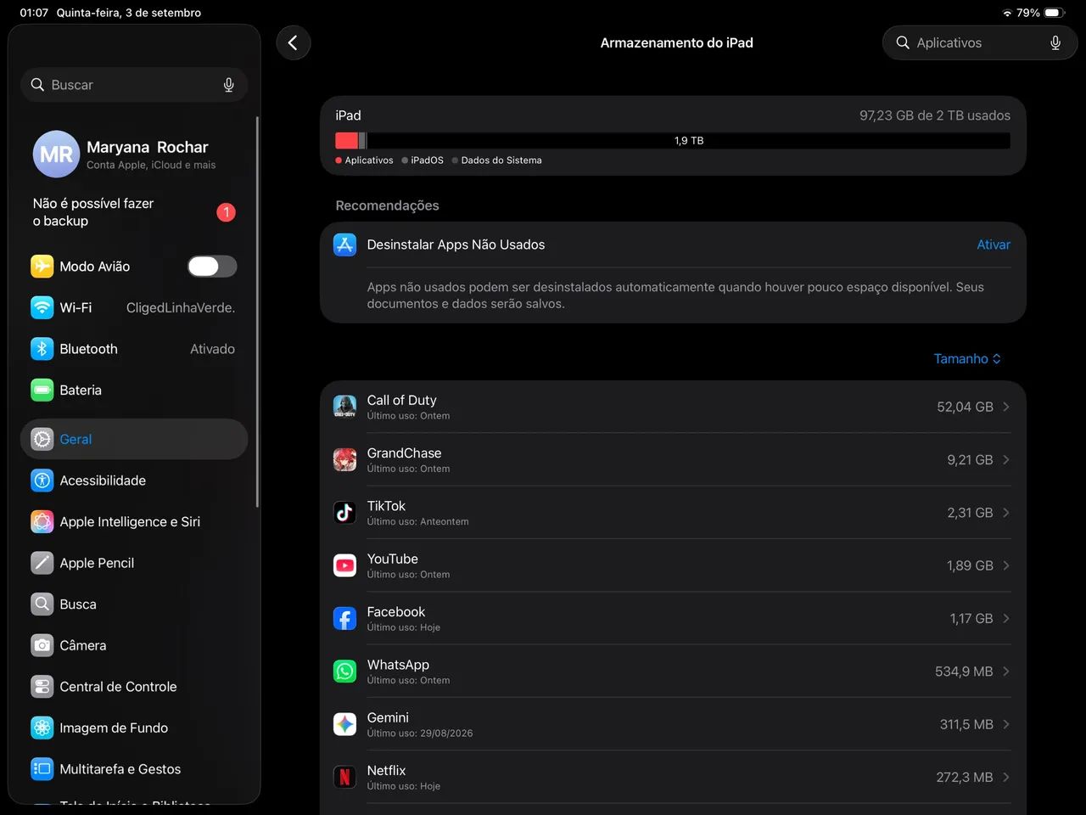
Task: Tap the Wi-Fi status bar icon
Action: point(1007,13)
